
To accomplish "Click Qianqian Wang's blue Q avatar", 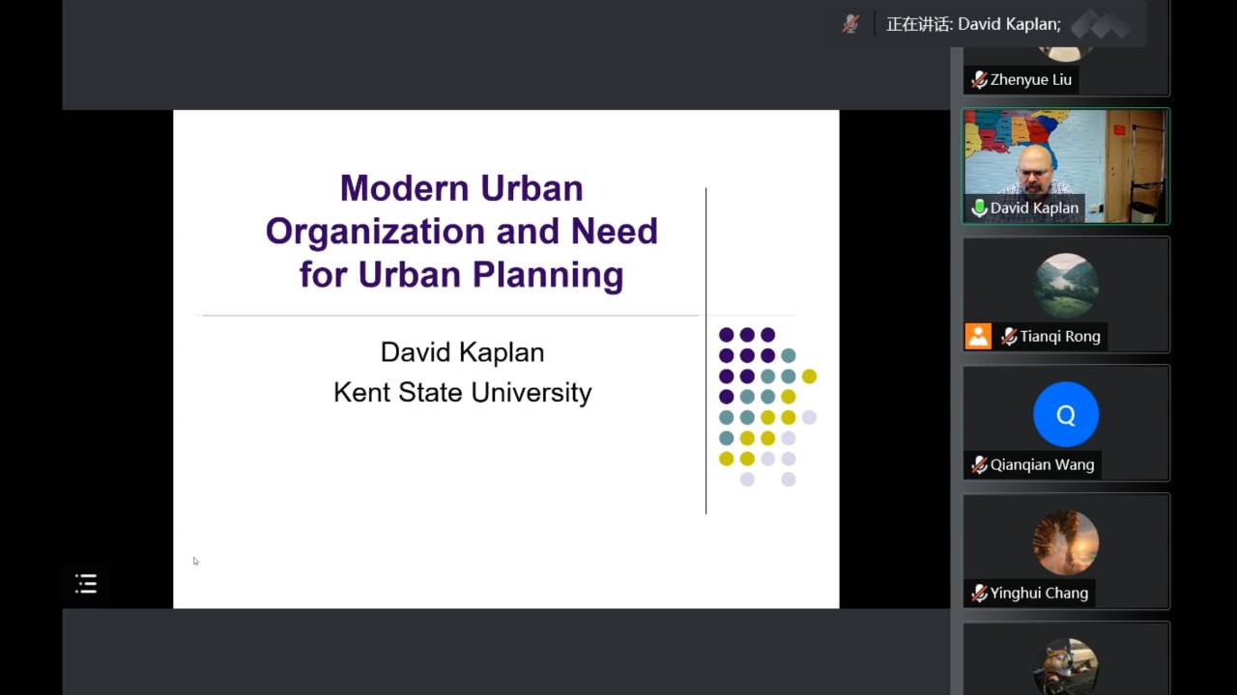I will [x=1066, y=414].
